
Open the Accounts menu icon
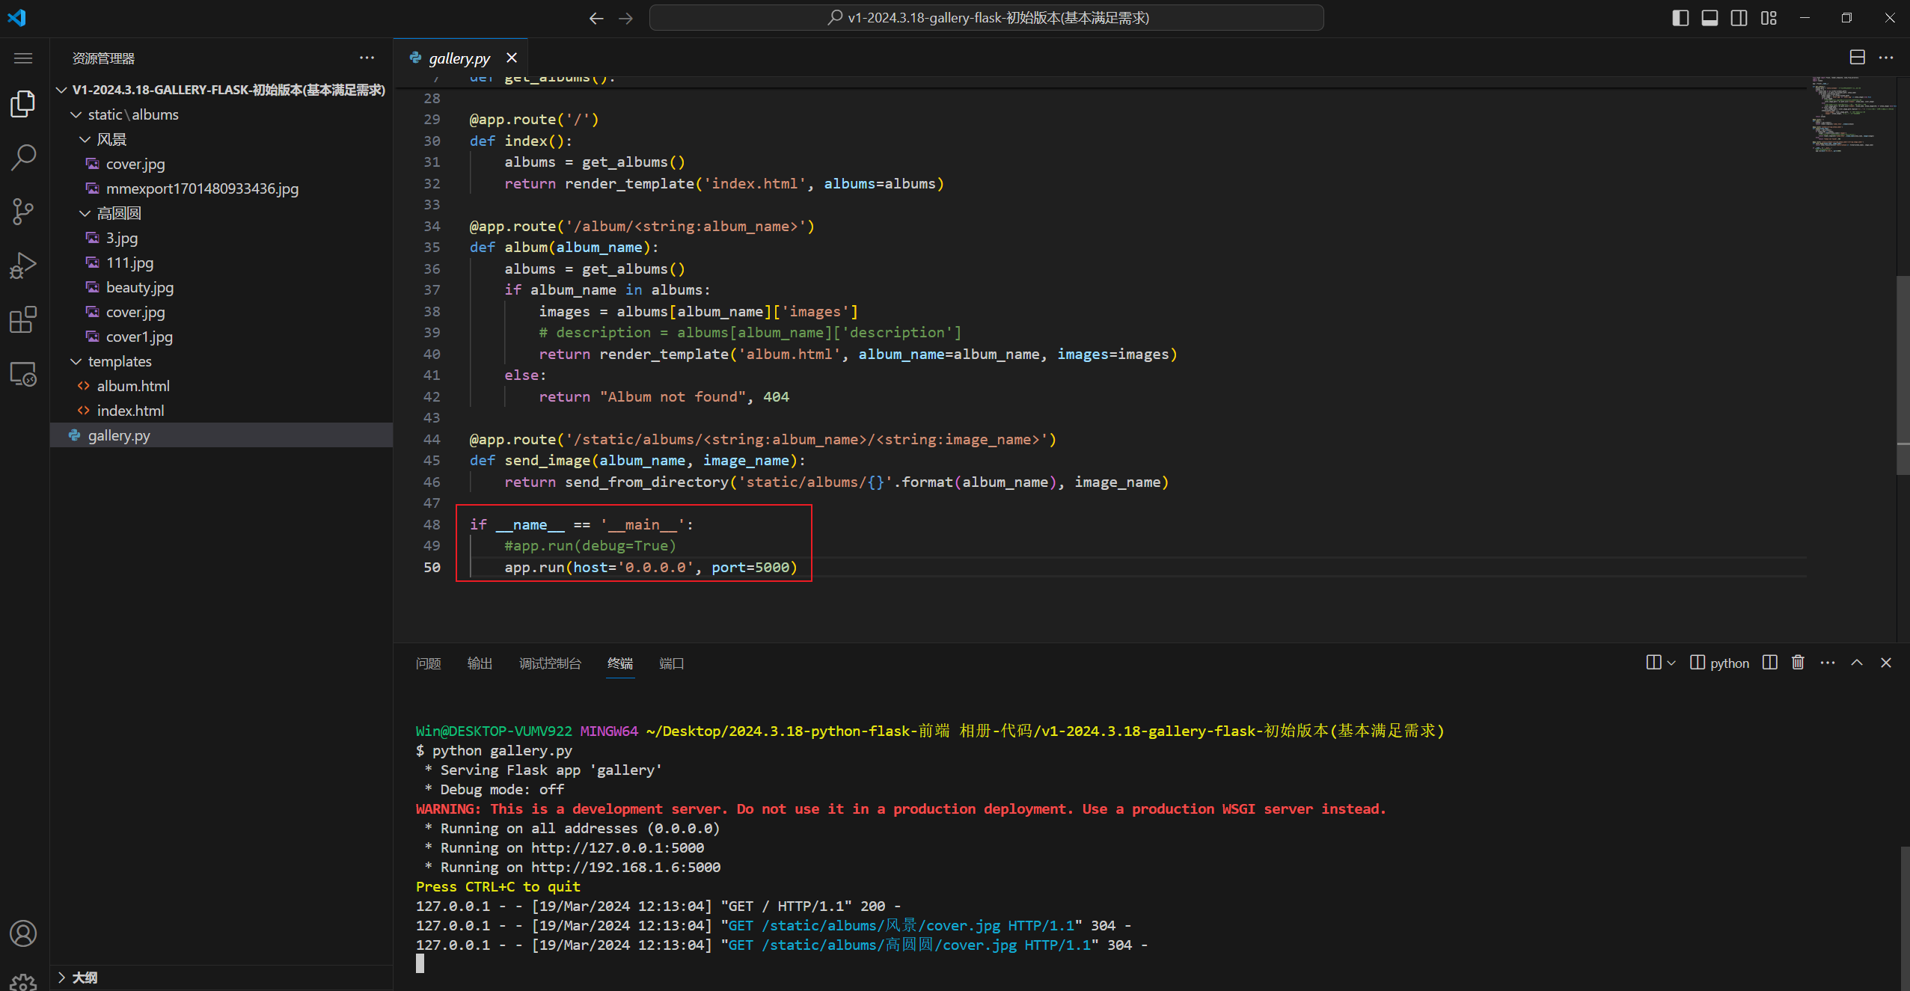(x=23, y=933)
